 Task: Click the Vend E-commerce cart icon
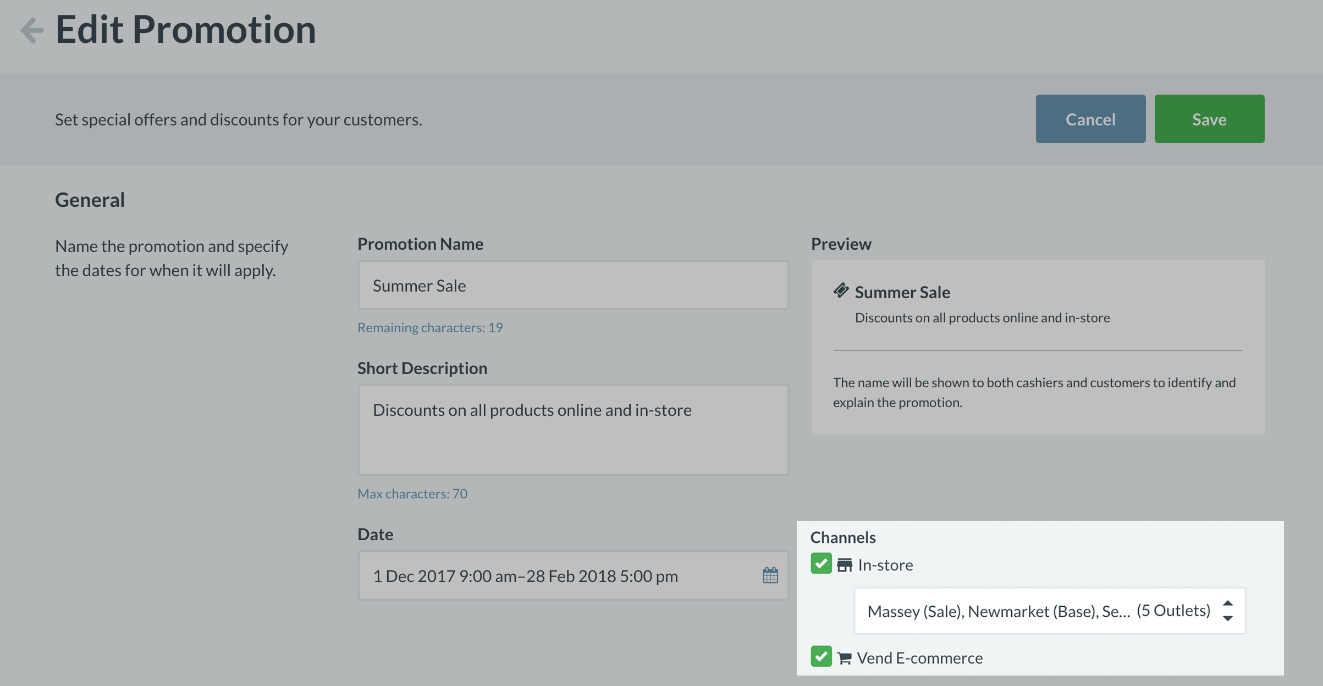pyautogui.click(x=845, y=658)
